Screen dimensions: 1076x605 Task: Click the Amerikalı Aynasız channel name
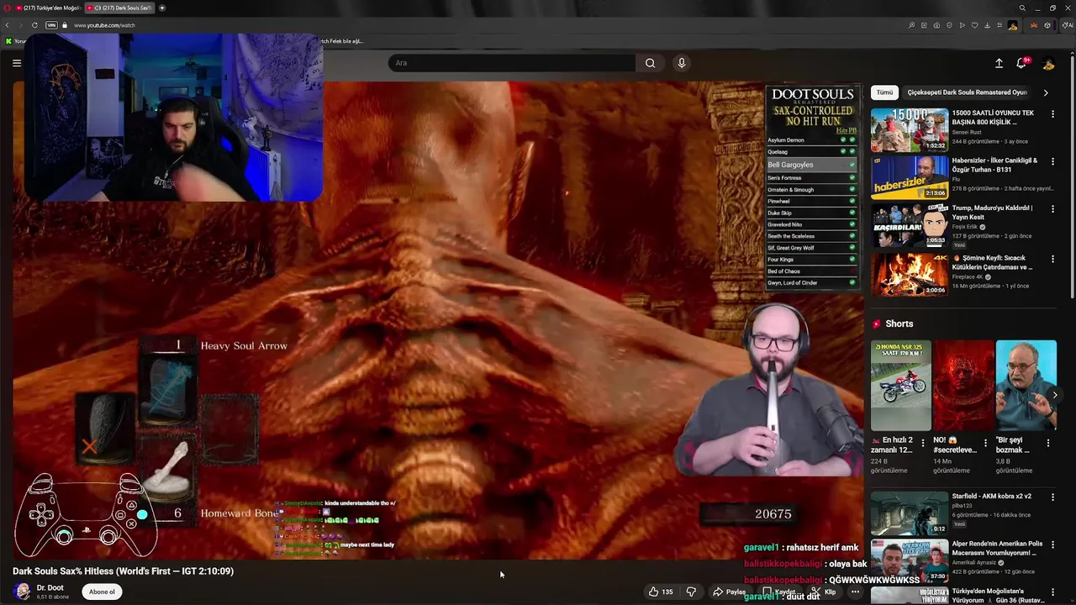(975, 562)
